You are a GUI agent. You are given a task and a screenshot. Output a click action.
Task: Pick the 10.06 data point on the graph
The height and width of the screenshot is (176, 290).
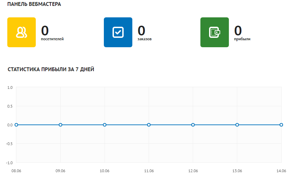click(x=105, y=125)
